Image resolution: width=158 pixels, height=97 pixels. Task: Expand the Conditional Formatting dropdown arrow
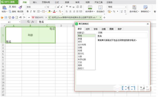point(139,12)
